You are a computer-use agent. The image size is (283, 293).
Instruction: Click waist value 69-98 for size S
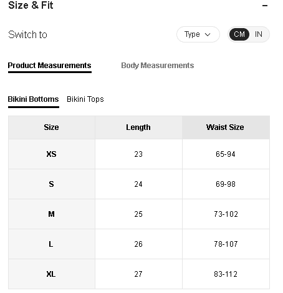pos(226,184)
